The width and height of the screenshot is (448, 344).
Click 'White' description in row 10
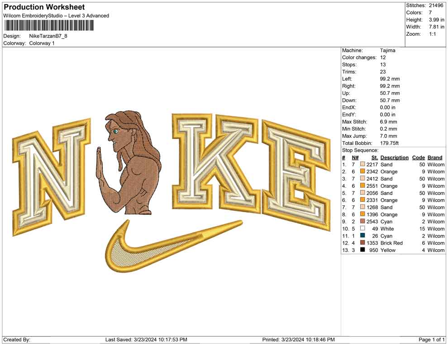387,228
